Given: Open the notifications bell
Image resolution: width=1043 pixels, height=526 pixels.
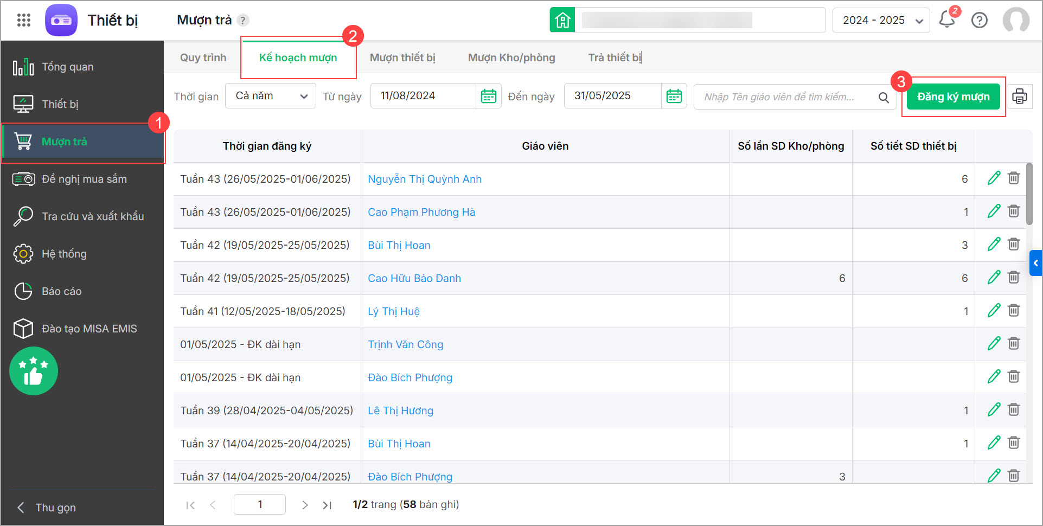Looking at the screenshot, I should [947, 20].
